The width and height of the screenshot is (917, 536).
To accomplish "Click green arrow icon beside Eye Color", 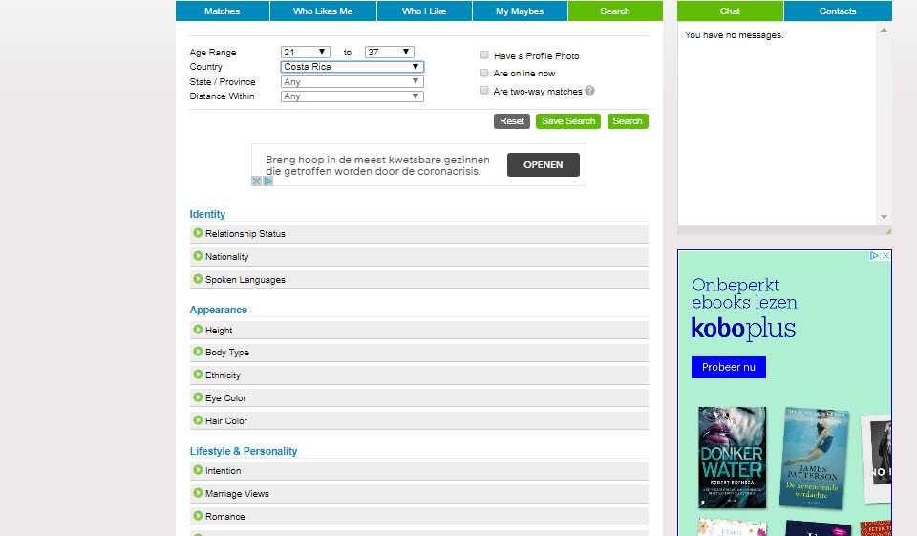I will pyautogui.click(x=198, y=397).
